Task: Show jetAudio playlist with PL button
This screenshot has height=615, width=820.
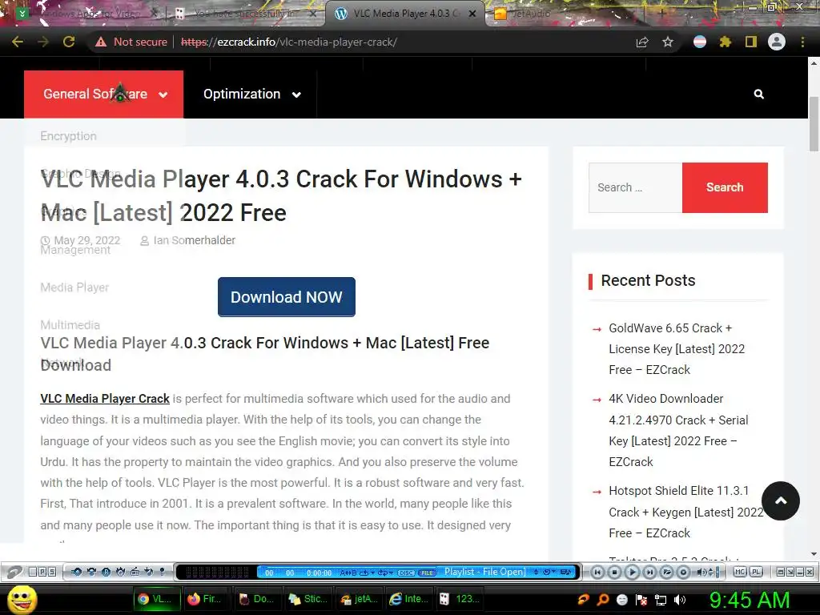Action: (756, 572)
